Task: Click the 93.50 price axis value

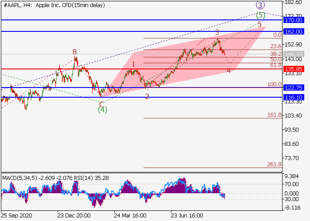Action: click(291, 130)
